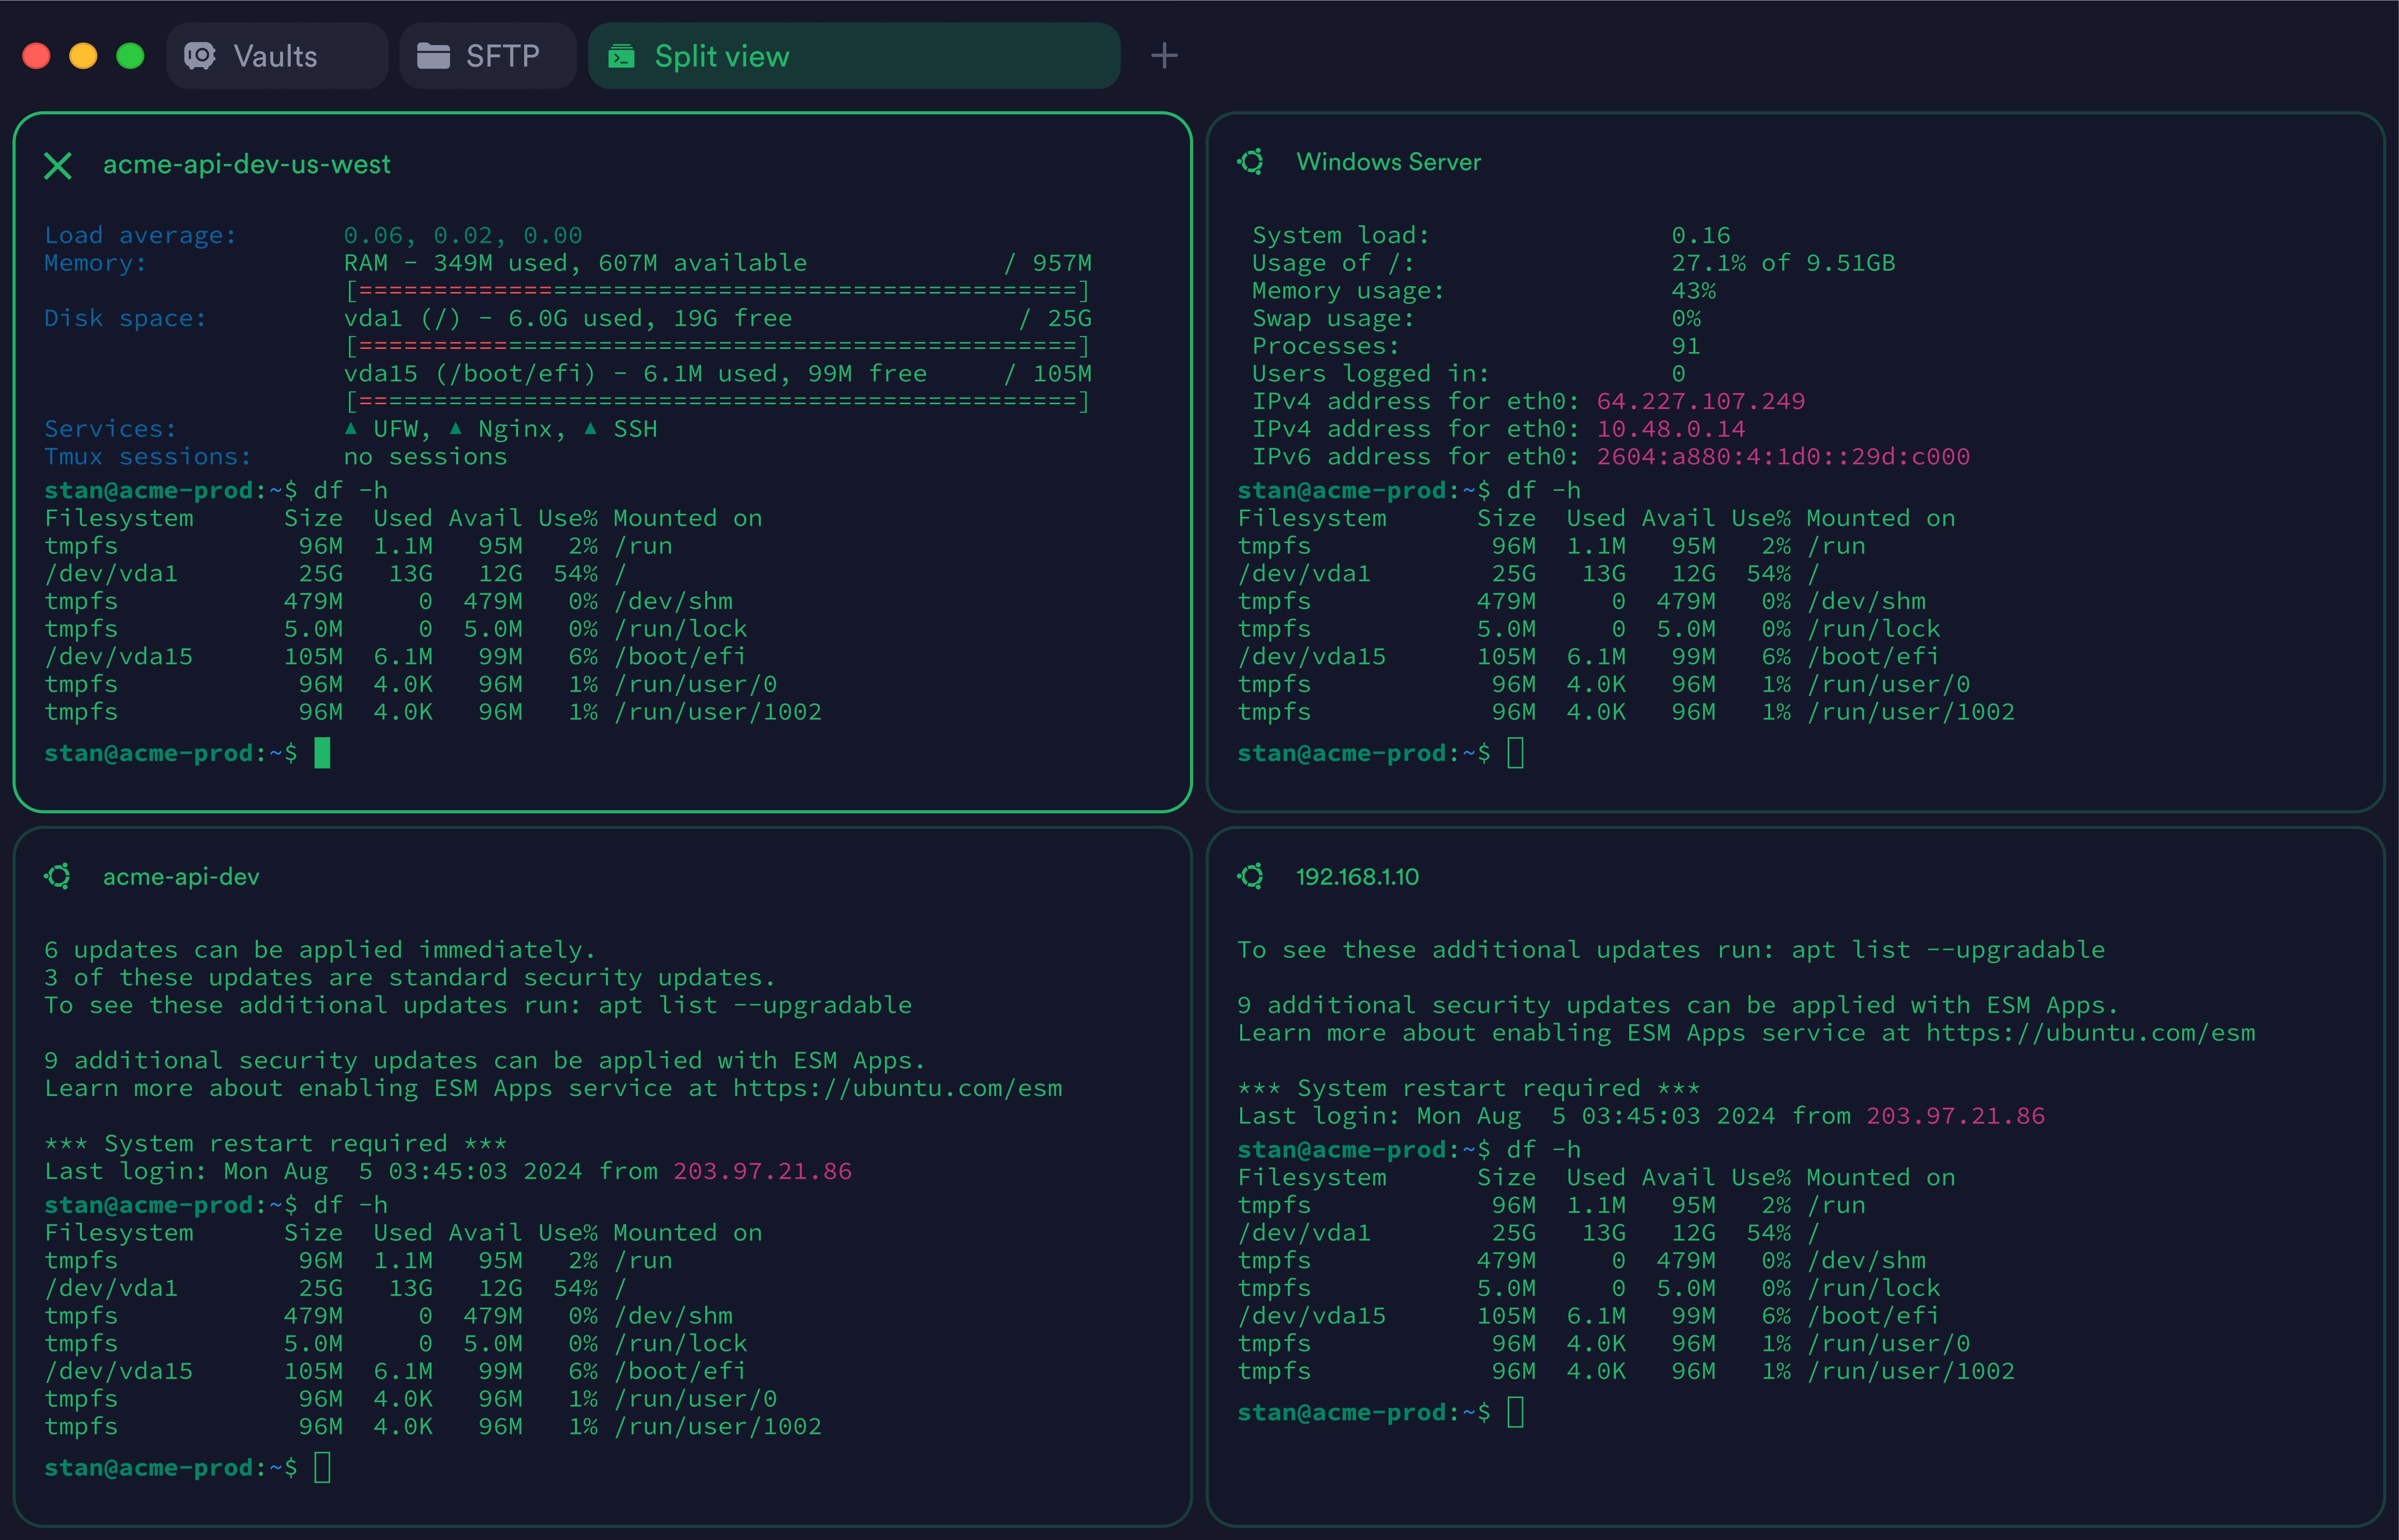Click Ubuntu icon in 192.168.1.10 pane

1250,877
